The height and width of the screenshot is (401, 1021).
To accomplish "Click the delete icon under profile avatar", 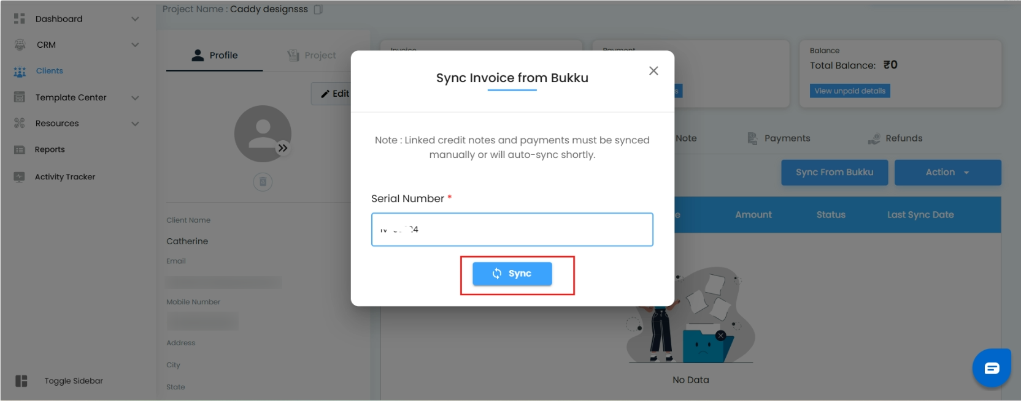I will pos(263,182).
